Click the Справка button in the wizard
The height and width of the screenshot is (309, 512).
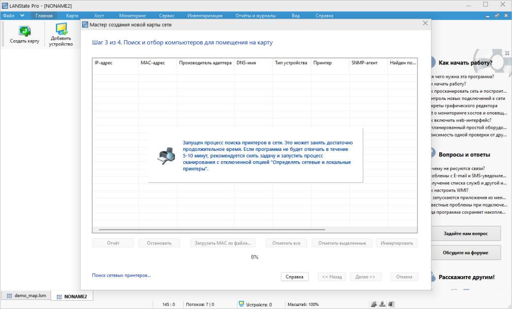tap(295, 277)
